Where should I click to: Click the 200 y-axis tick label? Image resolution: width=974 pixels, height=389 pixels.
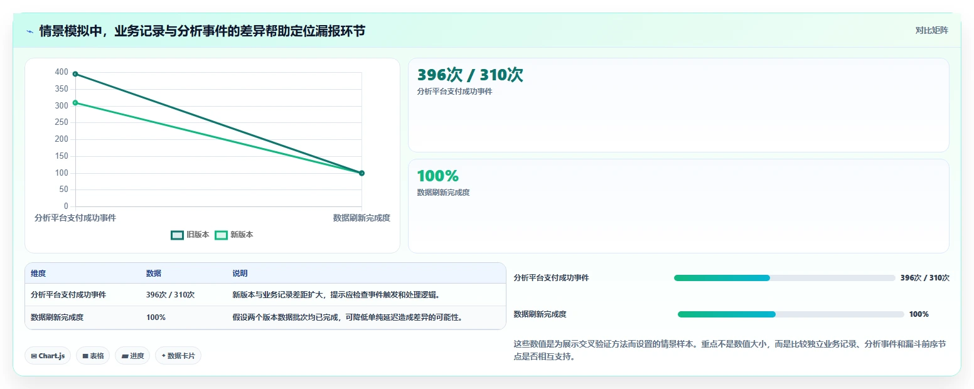[x=62, y=139]
